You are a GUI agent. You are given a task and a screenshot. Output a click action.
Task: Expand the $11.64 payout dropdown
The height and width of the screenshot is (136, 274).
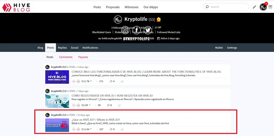[x=86, y=129]
